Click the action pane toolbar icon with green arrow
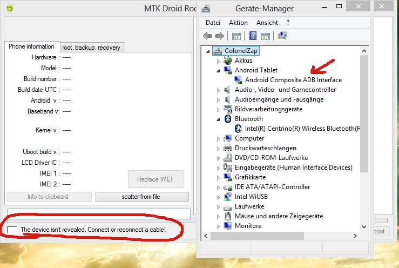 point(266,36)
